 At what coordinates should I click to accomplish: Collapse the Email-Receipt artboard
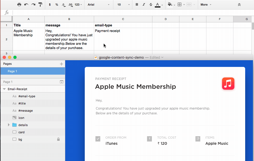point(4,89)
